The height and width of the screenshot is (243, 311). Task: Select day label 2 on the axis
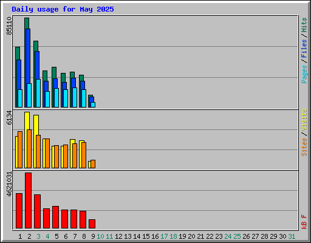tap(29, 236)
